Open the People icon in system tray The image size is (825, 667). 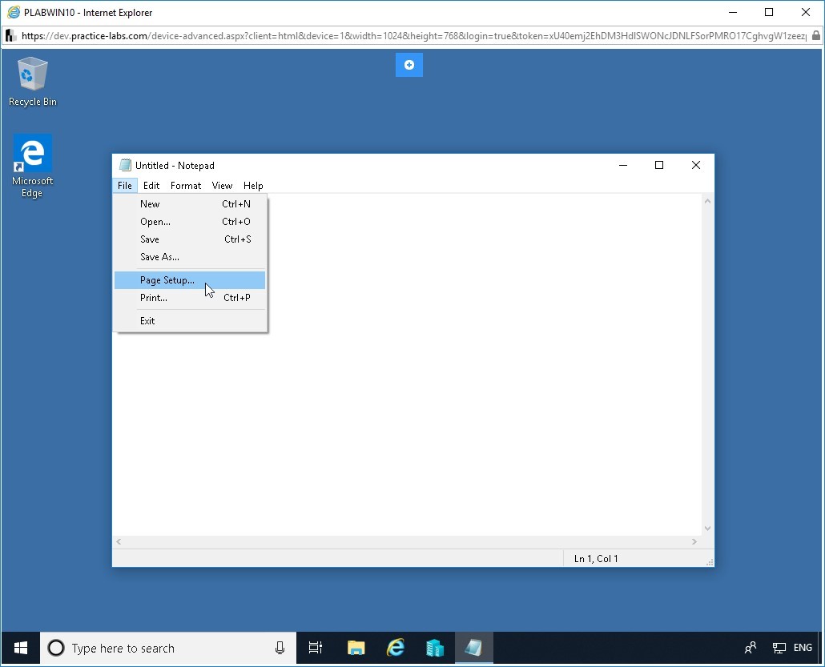coord(751,648)
